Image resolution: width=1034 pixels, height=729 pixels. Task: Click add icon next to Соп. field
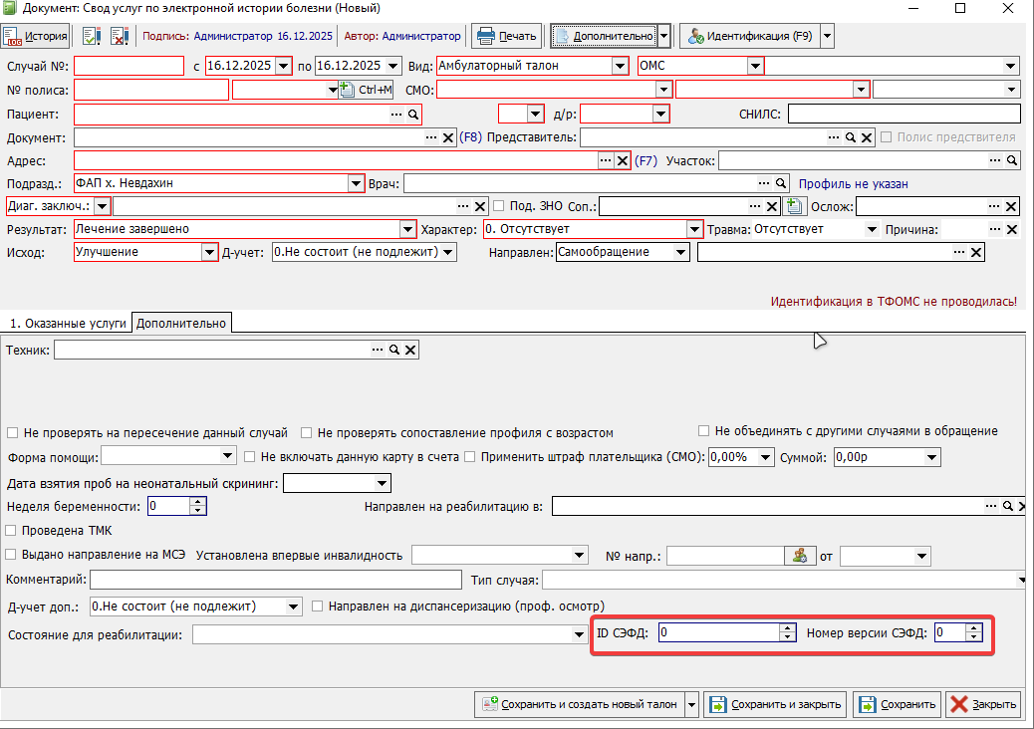click(x=794, y=206)
